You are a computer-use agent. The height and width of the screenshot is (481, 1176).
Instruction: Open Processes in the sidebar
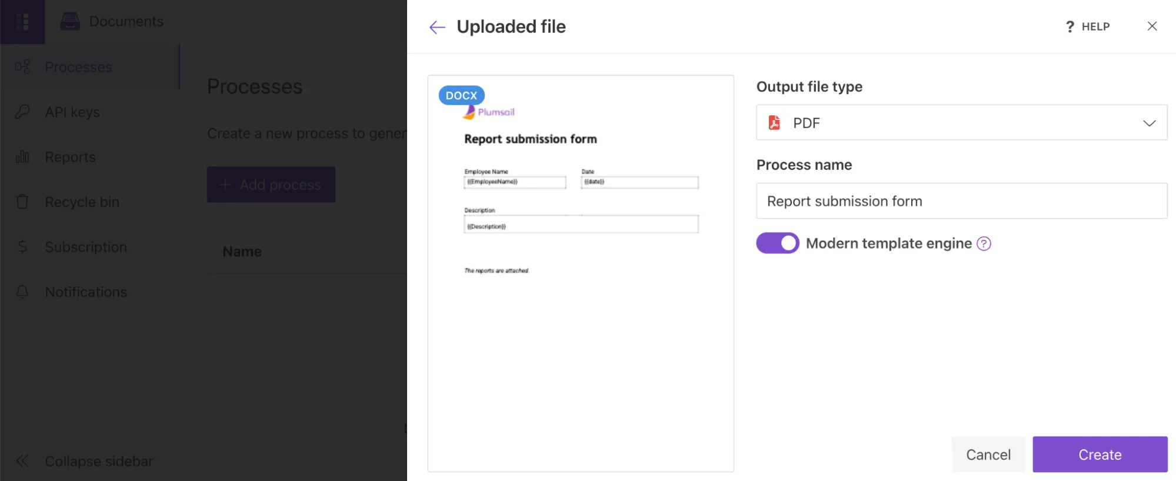(89, 67)
